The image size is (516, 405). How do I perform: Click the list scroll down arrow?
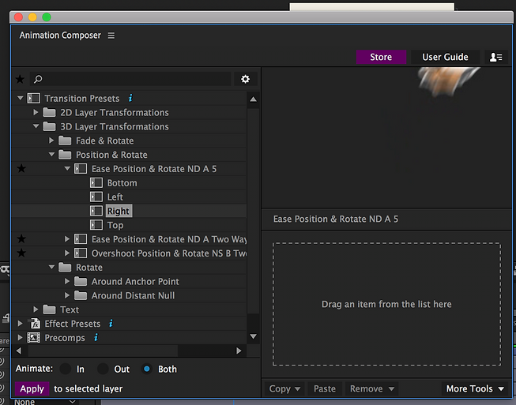point(253,336)
